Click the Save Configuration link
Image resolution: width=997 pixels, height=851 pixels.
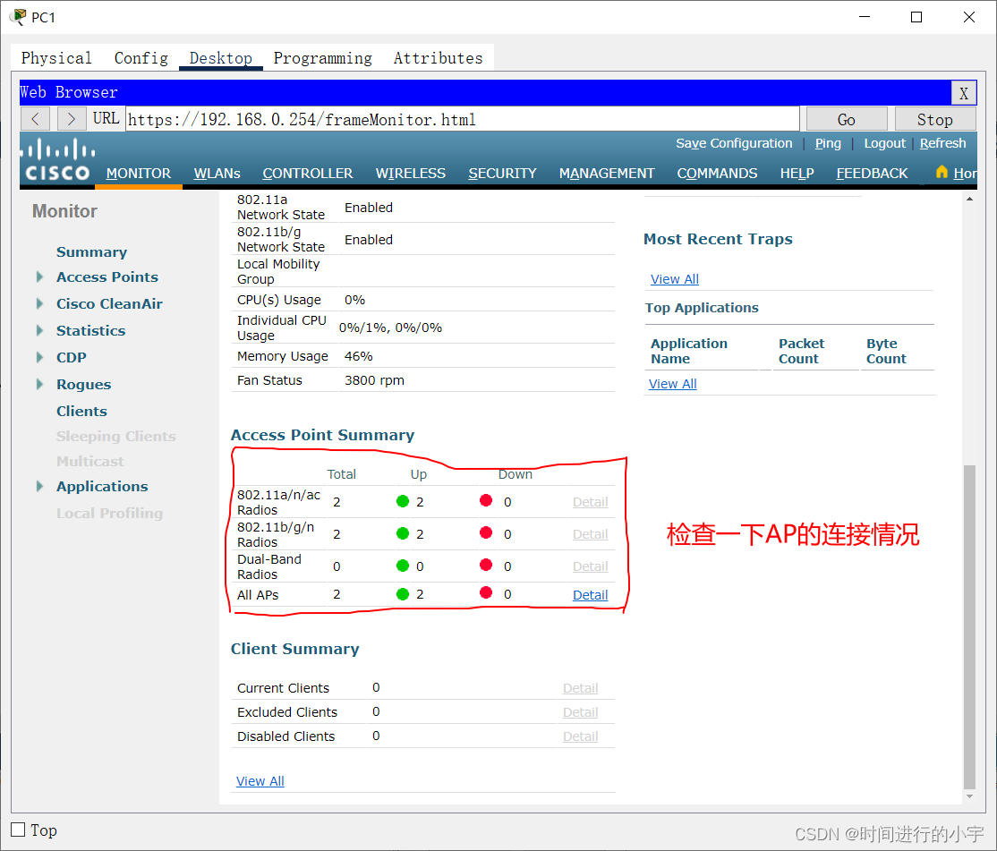[734, 143]
